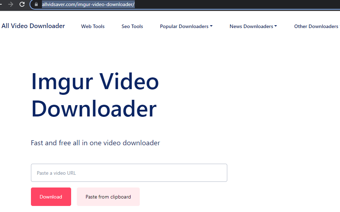This screenshot has width=340, height=212.
Task: Click the browser reload icon
Action: [x=22, y=5]
